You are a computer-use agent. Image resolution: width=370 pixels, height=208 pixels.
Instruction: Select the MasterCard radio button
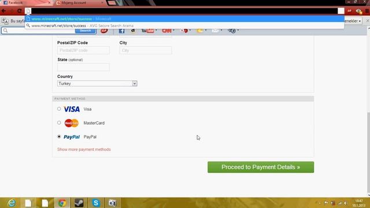point(59,122)
